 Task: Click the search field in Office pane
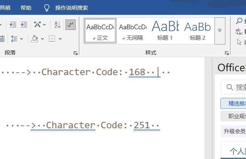pos(233,87)
